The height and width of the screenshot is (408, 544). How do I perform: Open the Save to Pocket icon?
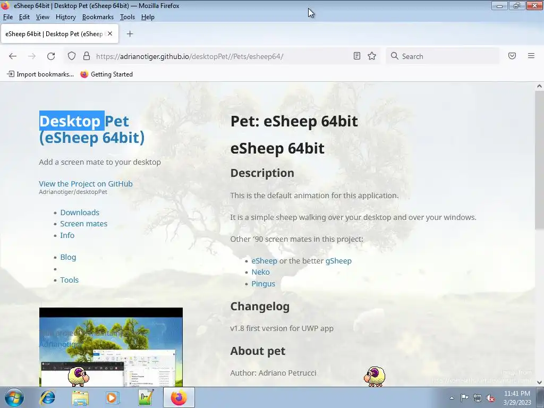click(x=512, y=56)
